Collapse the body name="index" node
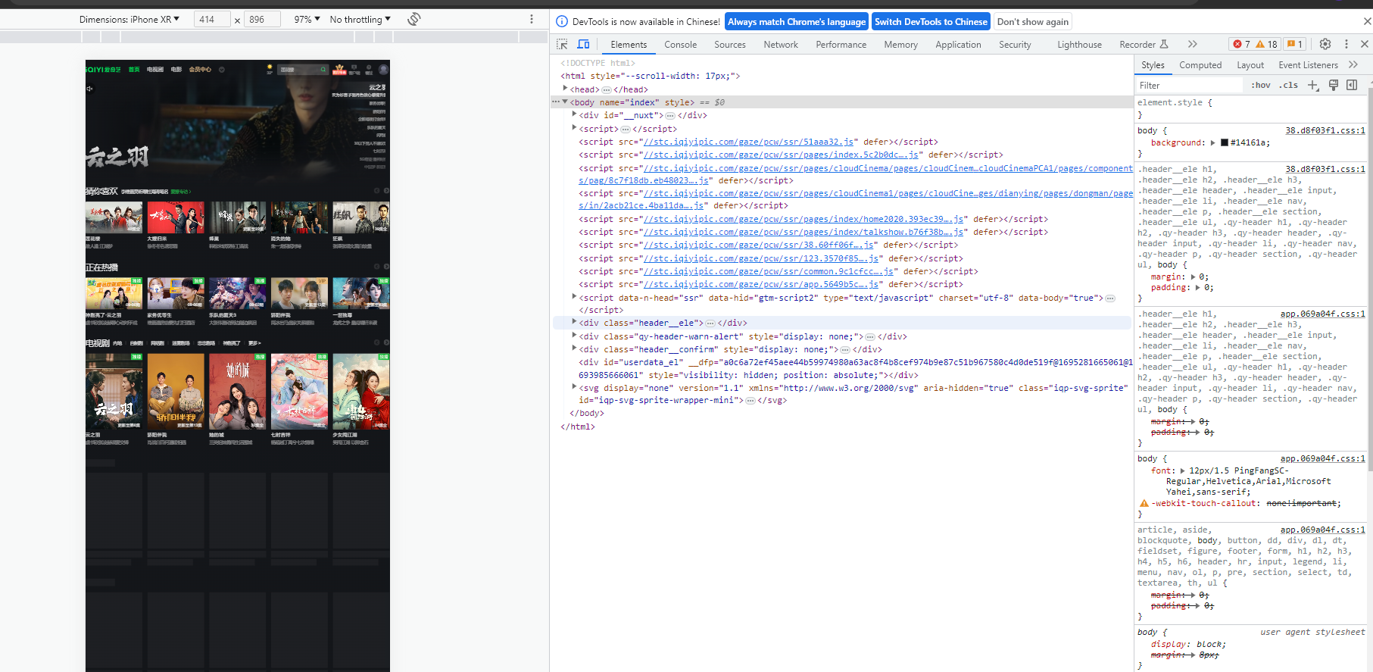The height and width of the screenshot is (672, 1373). (565, 102)
